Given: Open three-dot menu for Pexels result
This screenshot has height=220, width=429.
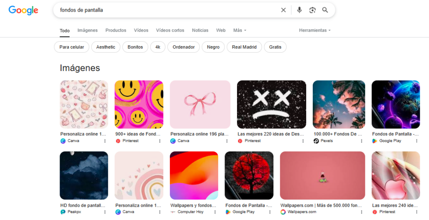Looking at the screenshot, I should tap(361, 141).
